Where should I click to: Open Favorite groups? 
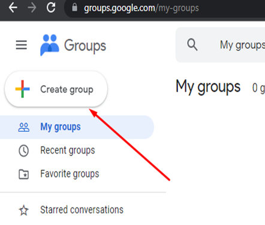(70, 174)
